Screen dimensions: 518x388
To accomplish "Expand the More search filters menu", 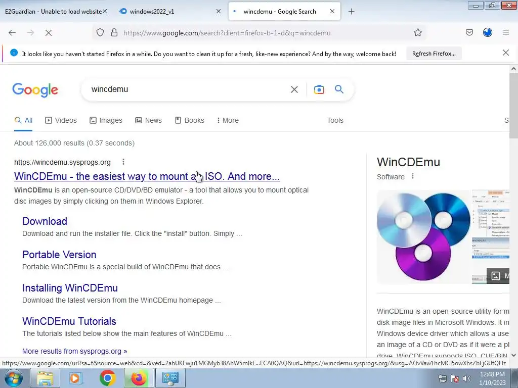I will click(228, 120).
